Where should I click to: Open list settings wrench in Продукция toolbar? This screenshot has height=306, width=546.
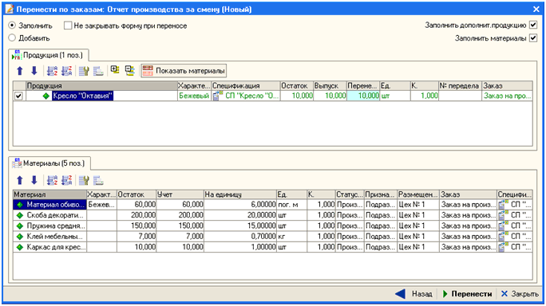pos(84,71)
